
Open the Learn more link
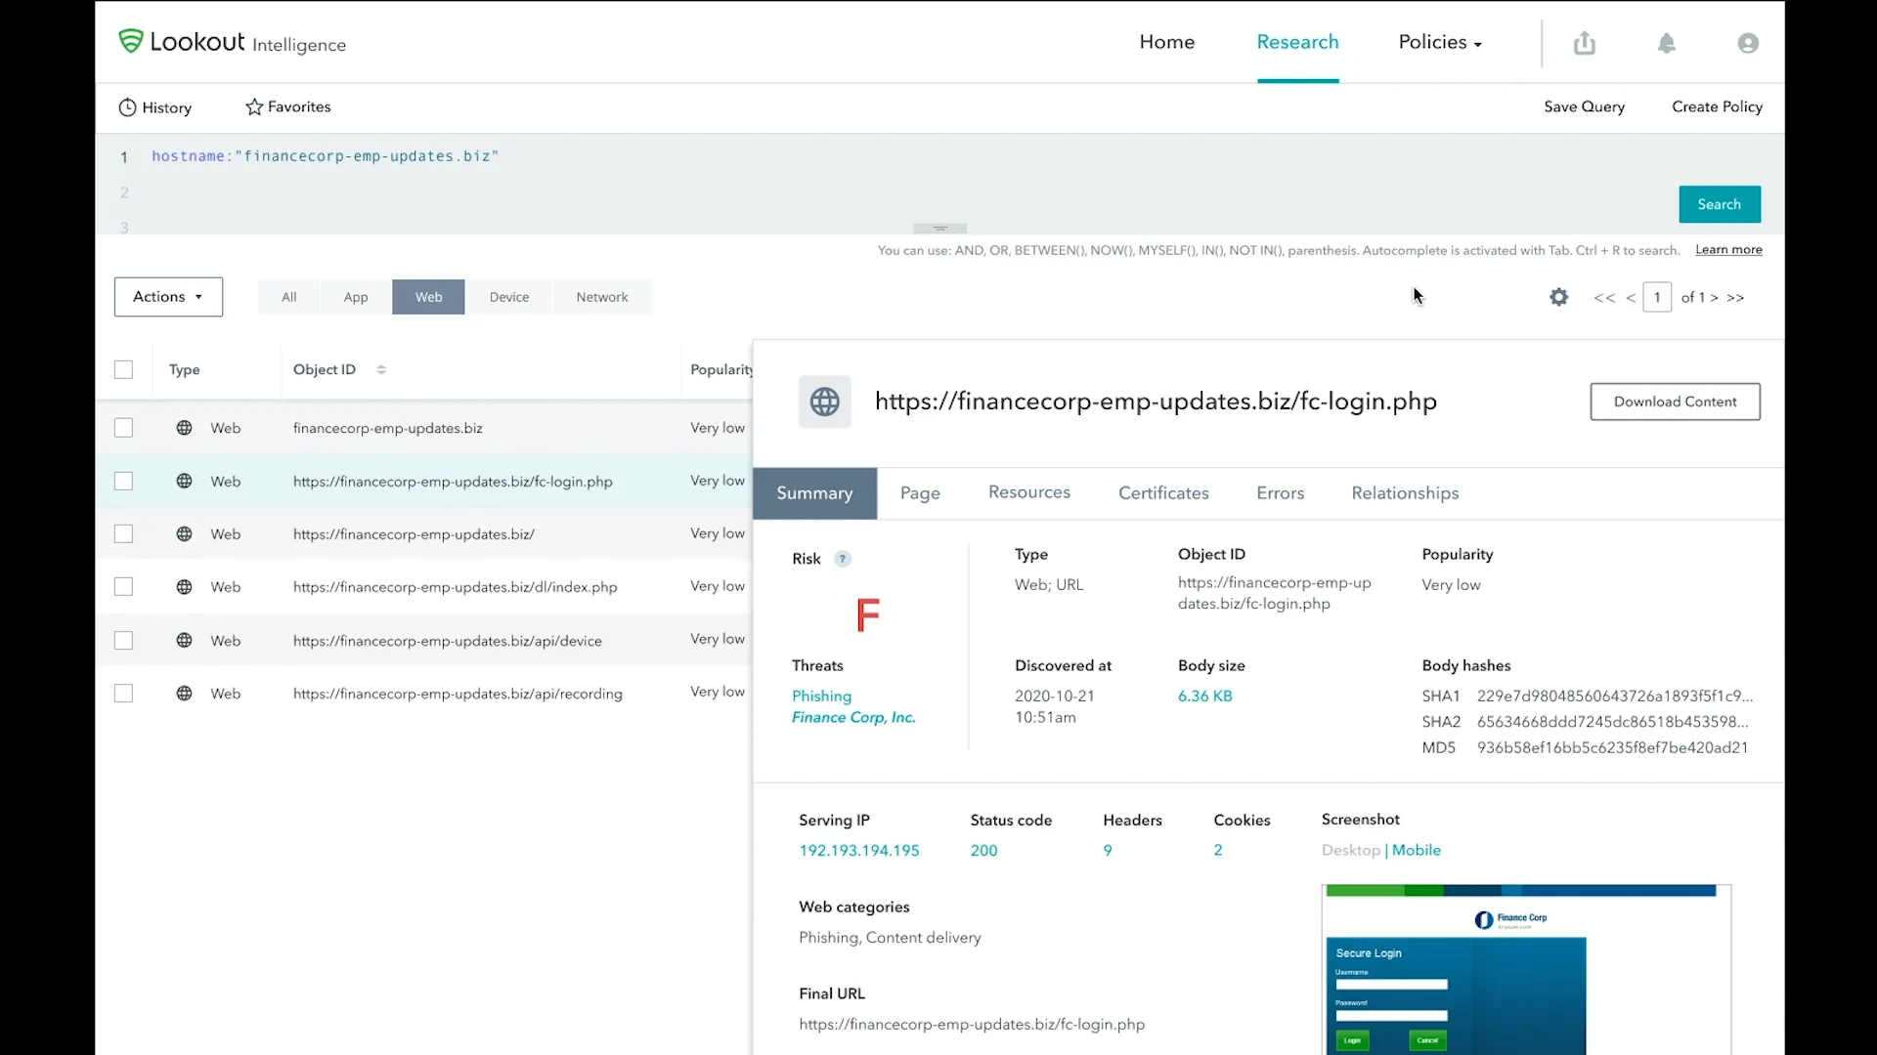click(x=1728, y=250)
